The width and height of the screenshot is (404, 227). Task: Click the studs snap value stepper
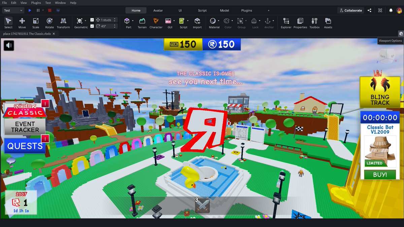115,20
